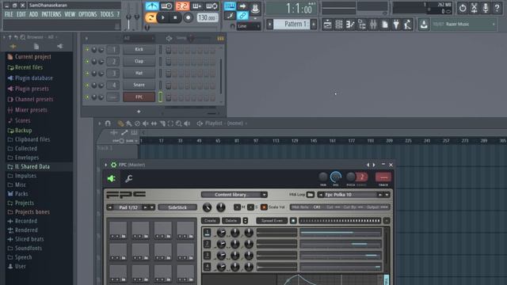Click the first FPC drum pad

118,230
